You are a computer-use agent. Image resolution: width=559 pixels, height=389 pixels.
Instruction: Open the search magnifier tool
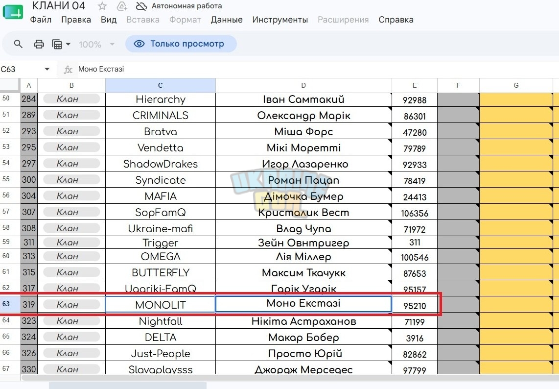[x=18, y=44]
